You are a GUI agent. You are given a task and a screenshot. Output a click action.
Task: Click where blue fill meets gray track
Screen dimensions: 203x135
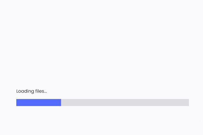[61, 103]
